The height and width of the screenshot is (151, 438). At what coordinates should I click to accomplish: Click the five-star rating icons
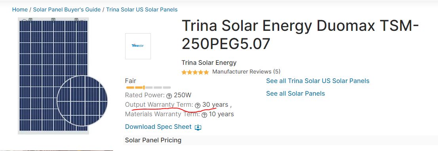(x=195, y=72)
